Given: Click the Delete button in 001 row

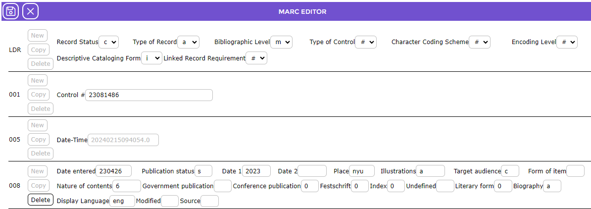Looking at the screenshot, I should tap(41, 108).
